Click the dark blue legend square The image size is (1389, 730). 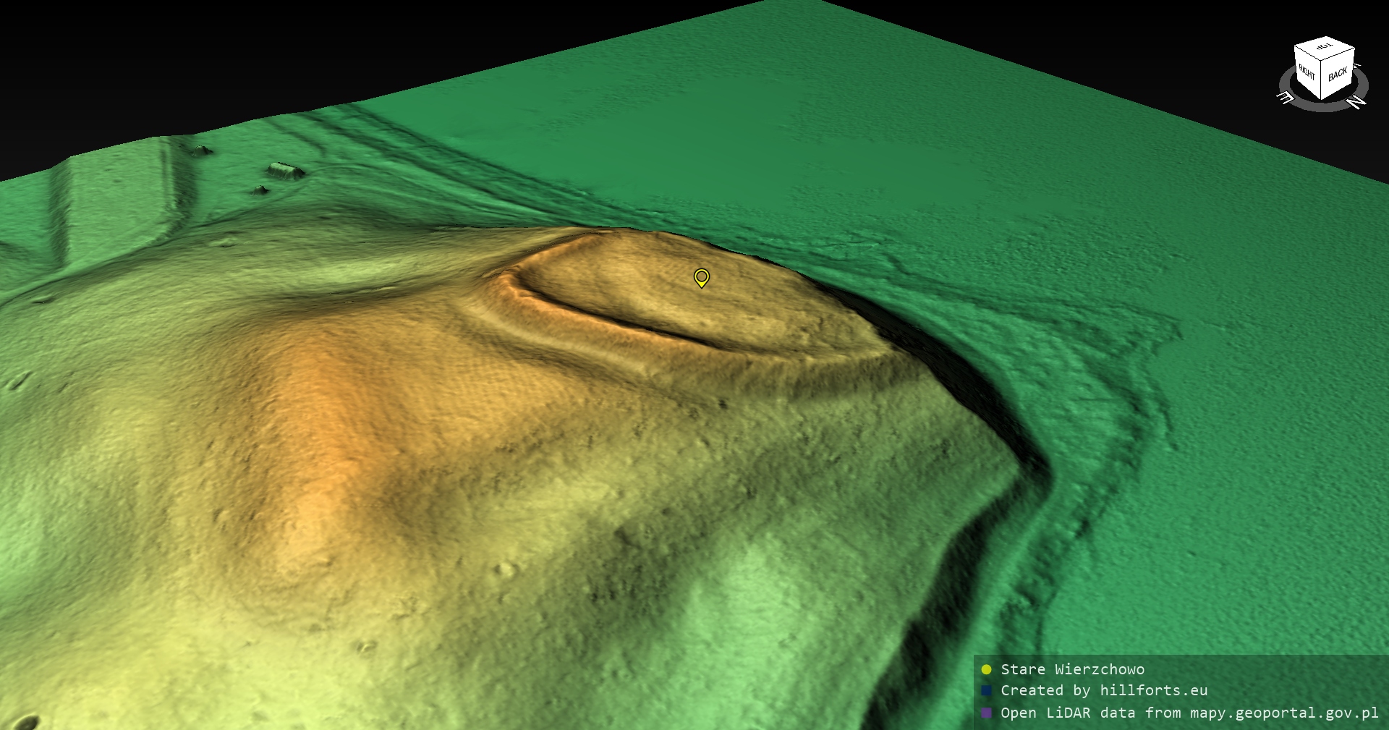coord(986,691)
